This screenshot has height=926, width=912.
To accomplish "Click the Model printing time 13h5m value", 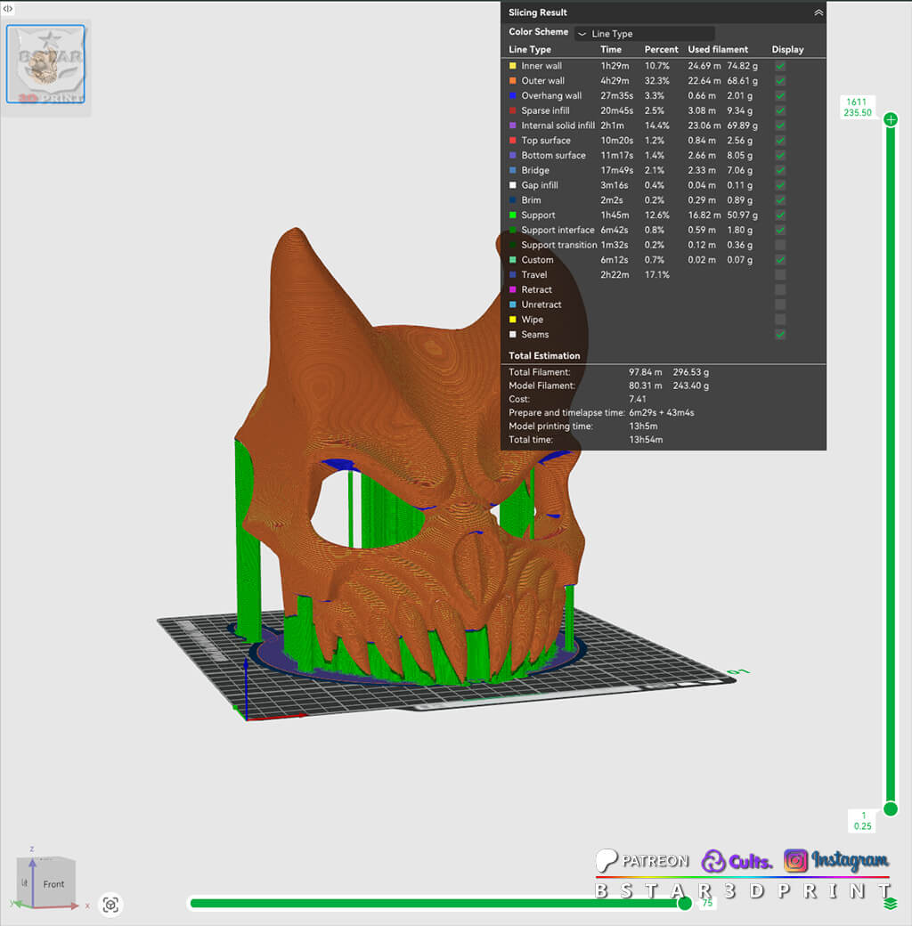I will 643,426.
